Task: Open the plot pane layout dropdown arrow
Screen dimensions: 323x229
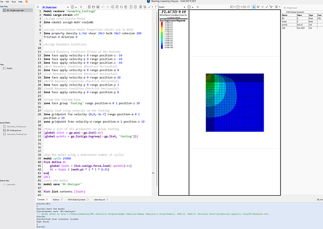Action: (192, 7)
